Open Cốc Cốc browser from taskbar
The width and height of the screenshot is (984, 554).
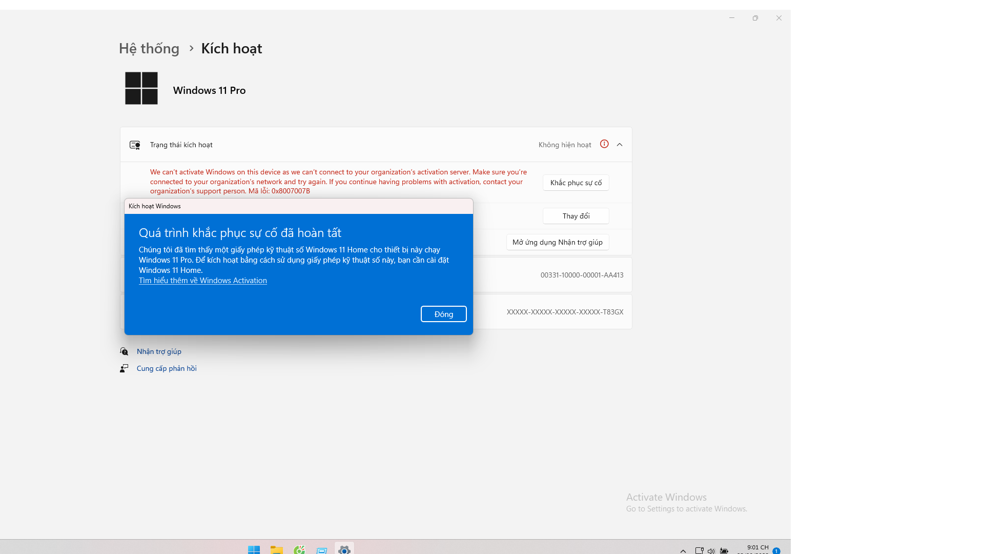click(x=299, y=549)
